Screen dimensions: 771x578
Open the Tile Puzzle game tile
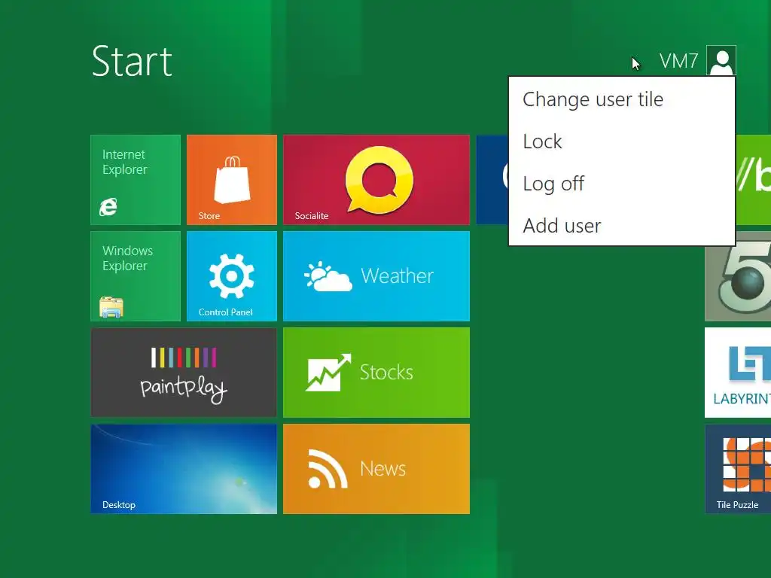(738, 469)
